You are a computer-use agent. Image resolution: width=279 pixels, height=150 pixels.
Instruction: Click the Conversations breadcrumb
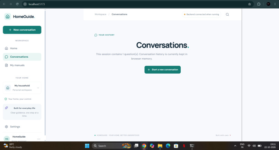click(x=119, y=14)
